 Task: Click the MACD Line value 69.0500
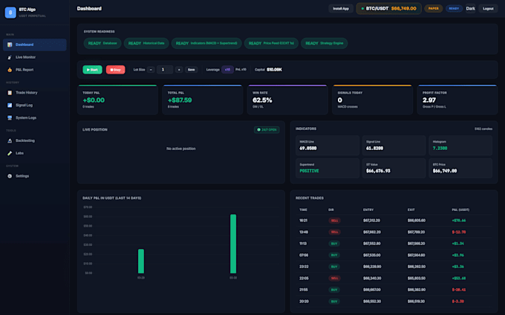pyautogui.click(x=308, y=148)
